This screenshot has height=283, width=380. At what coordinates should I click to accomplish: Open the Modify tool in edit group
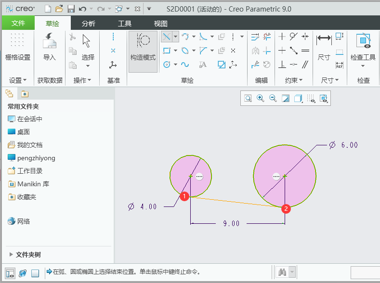[255, 37]
